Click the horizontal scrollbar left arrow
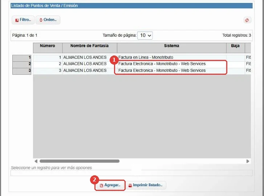The image size is (264, 196). pyautogui.click(x=36, y=161)
